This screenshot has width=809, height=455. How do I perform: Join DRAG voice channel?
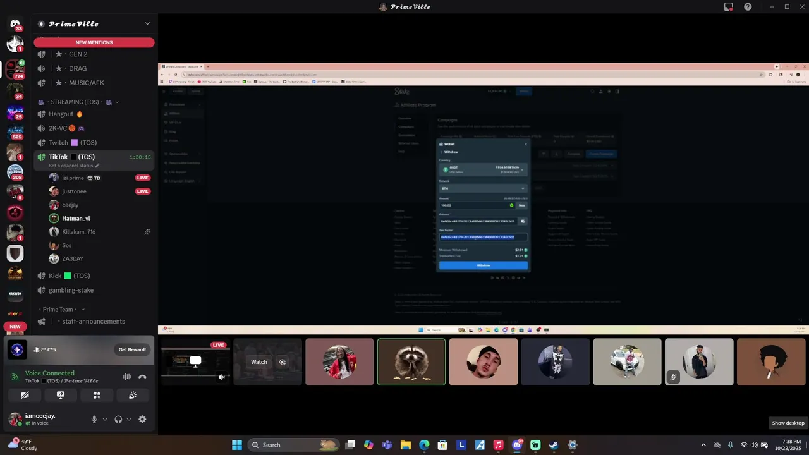pos(94,68)
